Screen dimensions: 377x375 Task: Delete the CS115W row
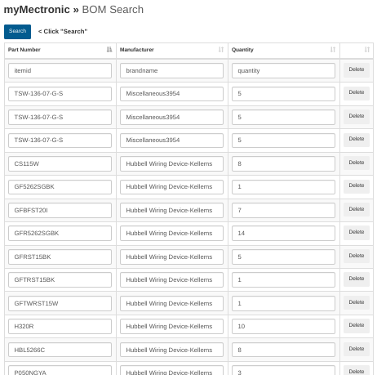pos(357,163)
